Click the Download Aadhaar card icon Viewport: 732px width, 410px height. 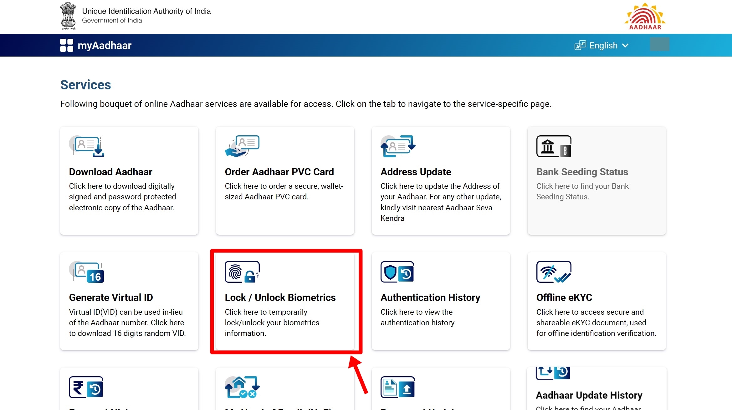(86, 146)
